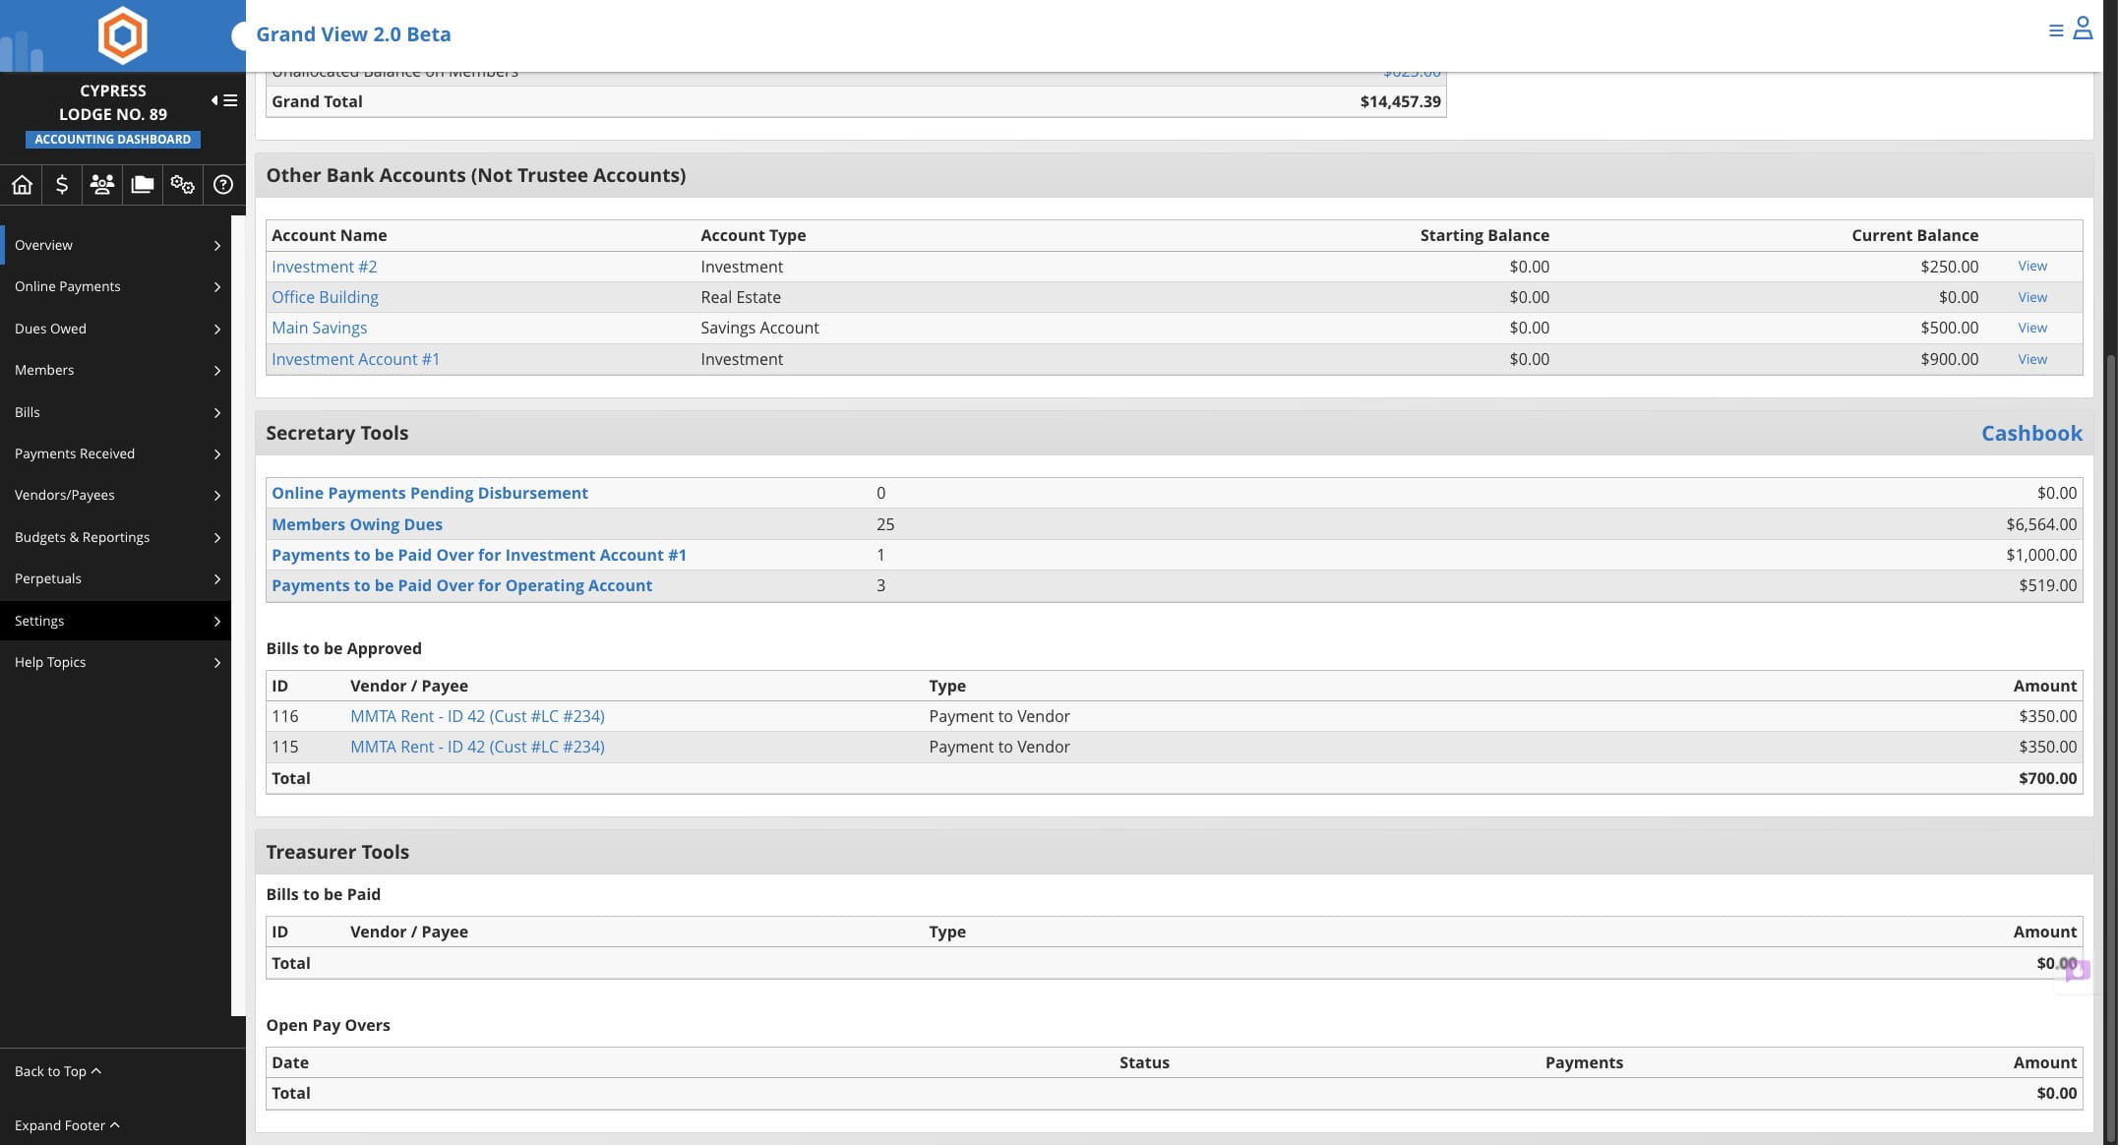Open Payments to be Paid Over for Operating Account

coord(462,585)
